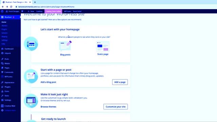Click the Pages sidebar icon
Image resolution: width=217 pixels, height=122 pixels.
coord(2,68)
